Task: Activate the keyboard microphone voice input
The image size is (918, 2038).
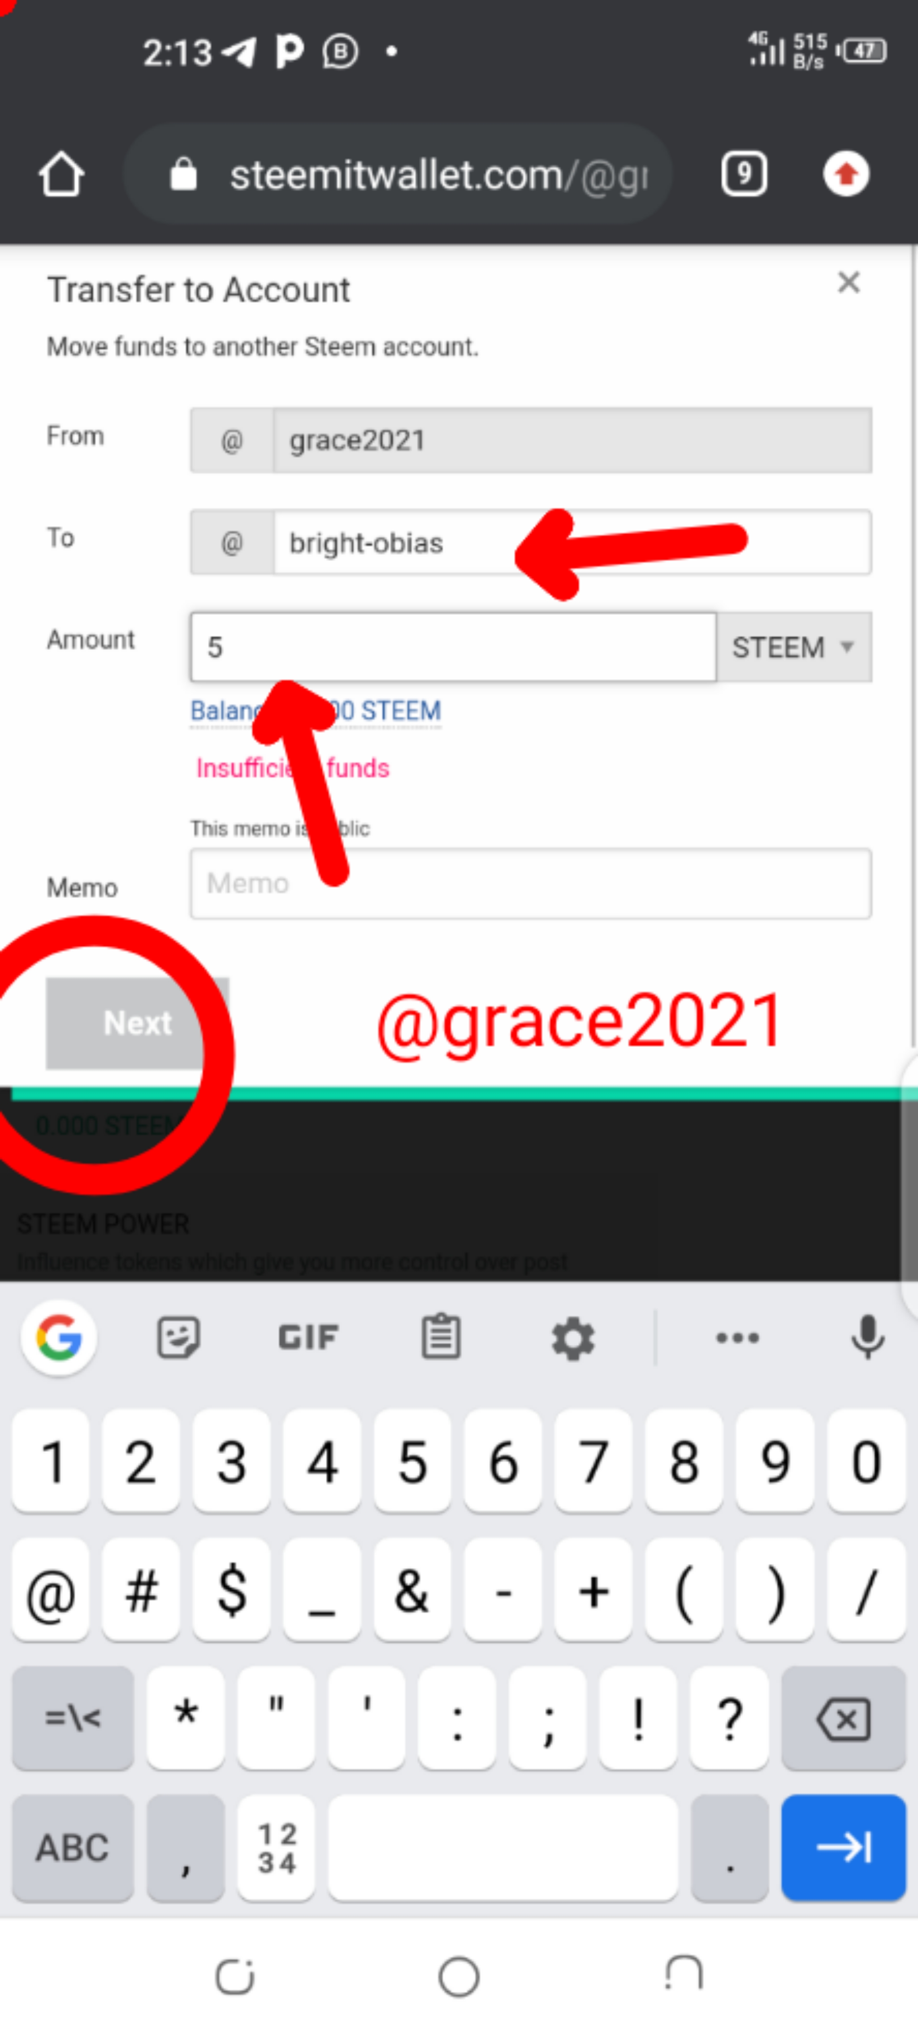Action: [868, 1338]
